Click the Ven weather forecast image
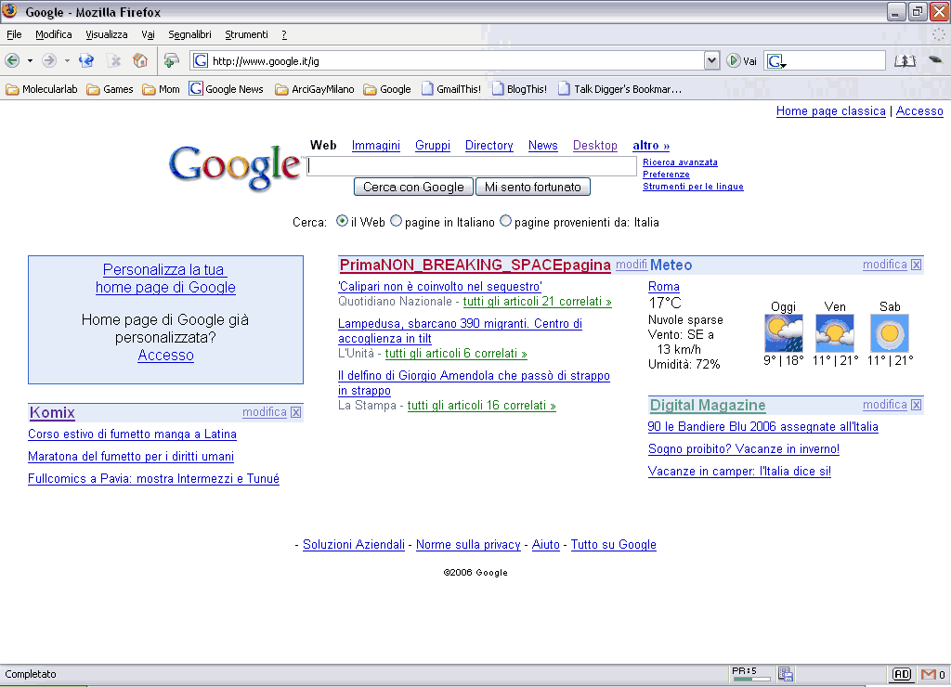Image resolution: width=951 pixels, height=687 pixels. click(835, 333)
